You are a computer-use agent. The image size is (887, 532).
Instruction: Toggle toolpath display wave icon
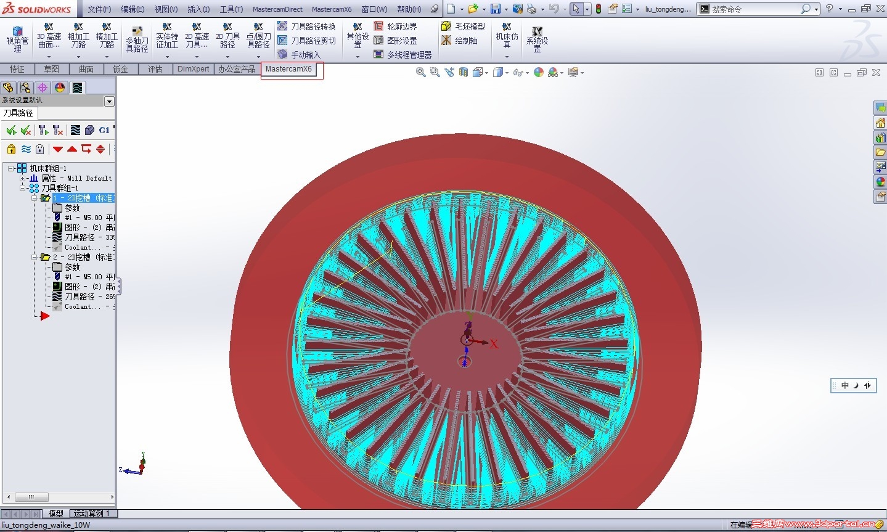[26, 149]
